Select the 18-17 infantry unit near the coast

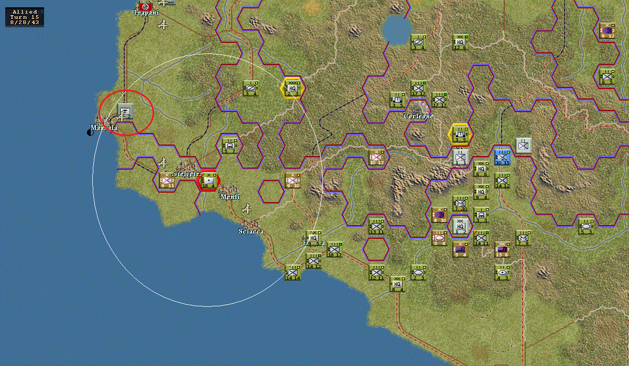(x=334, y=249)
